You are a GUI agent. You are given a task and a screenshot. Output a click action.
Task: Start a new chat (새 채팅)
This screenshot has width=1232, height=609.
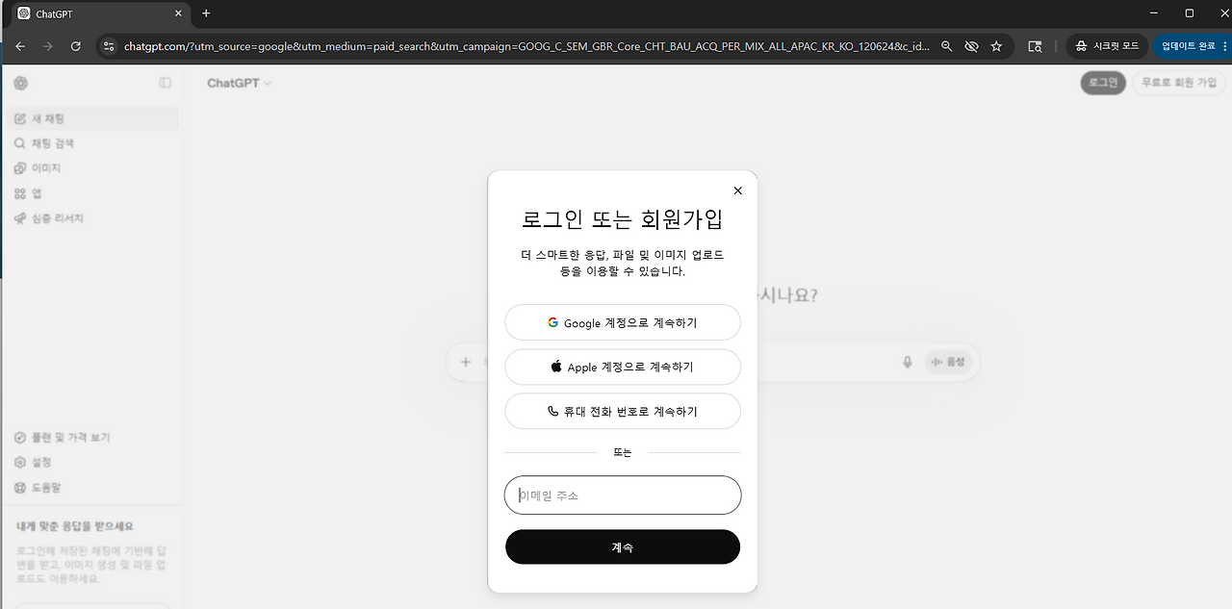tap(92, 118)
